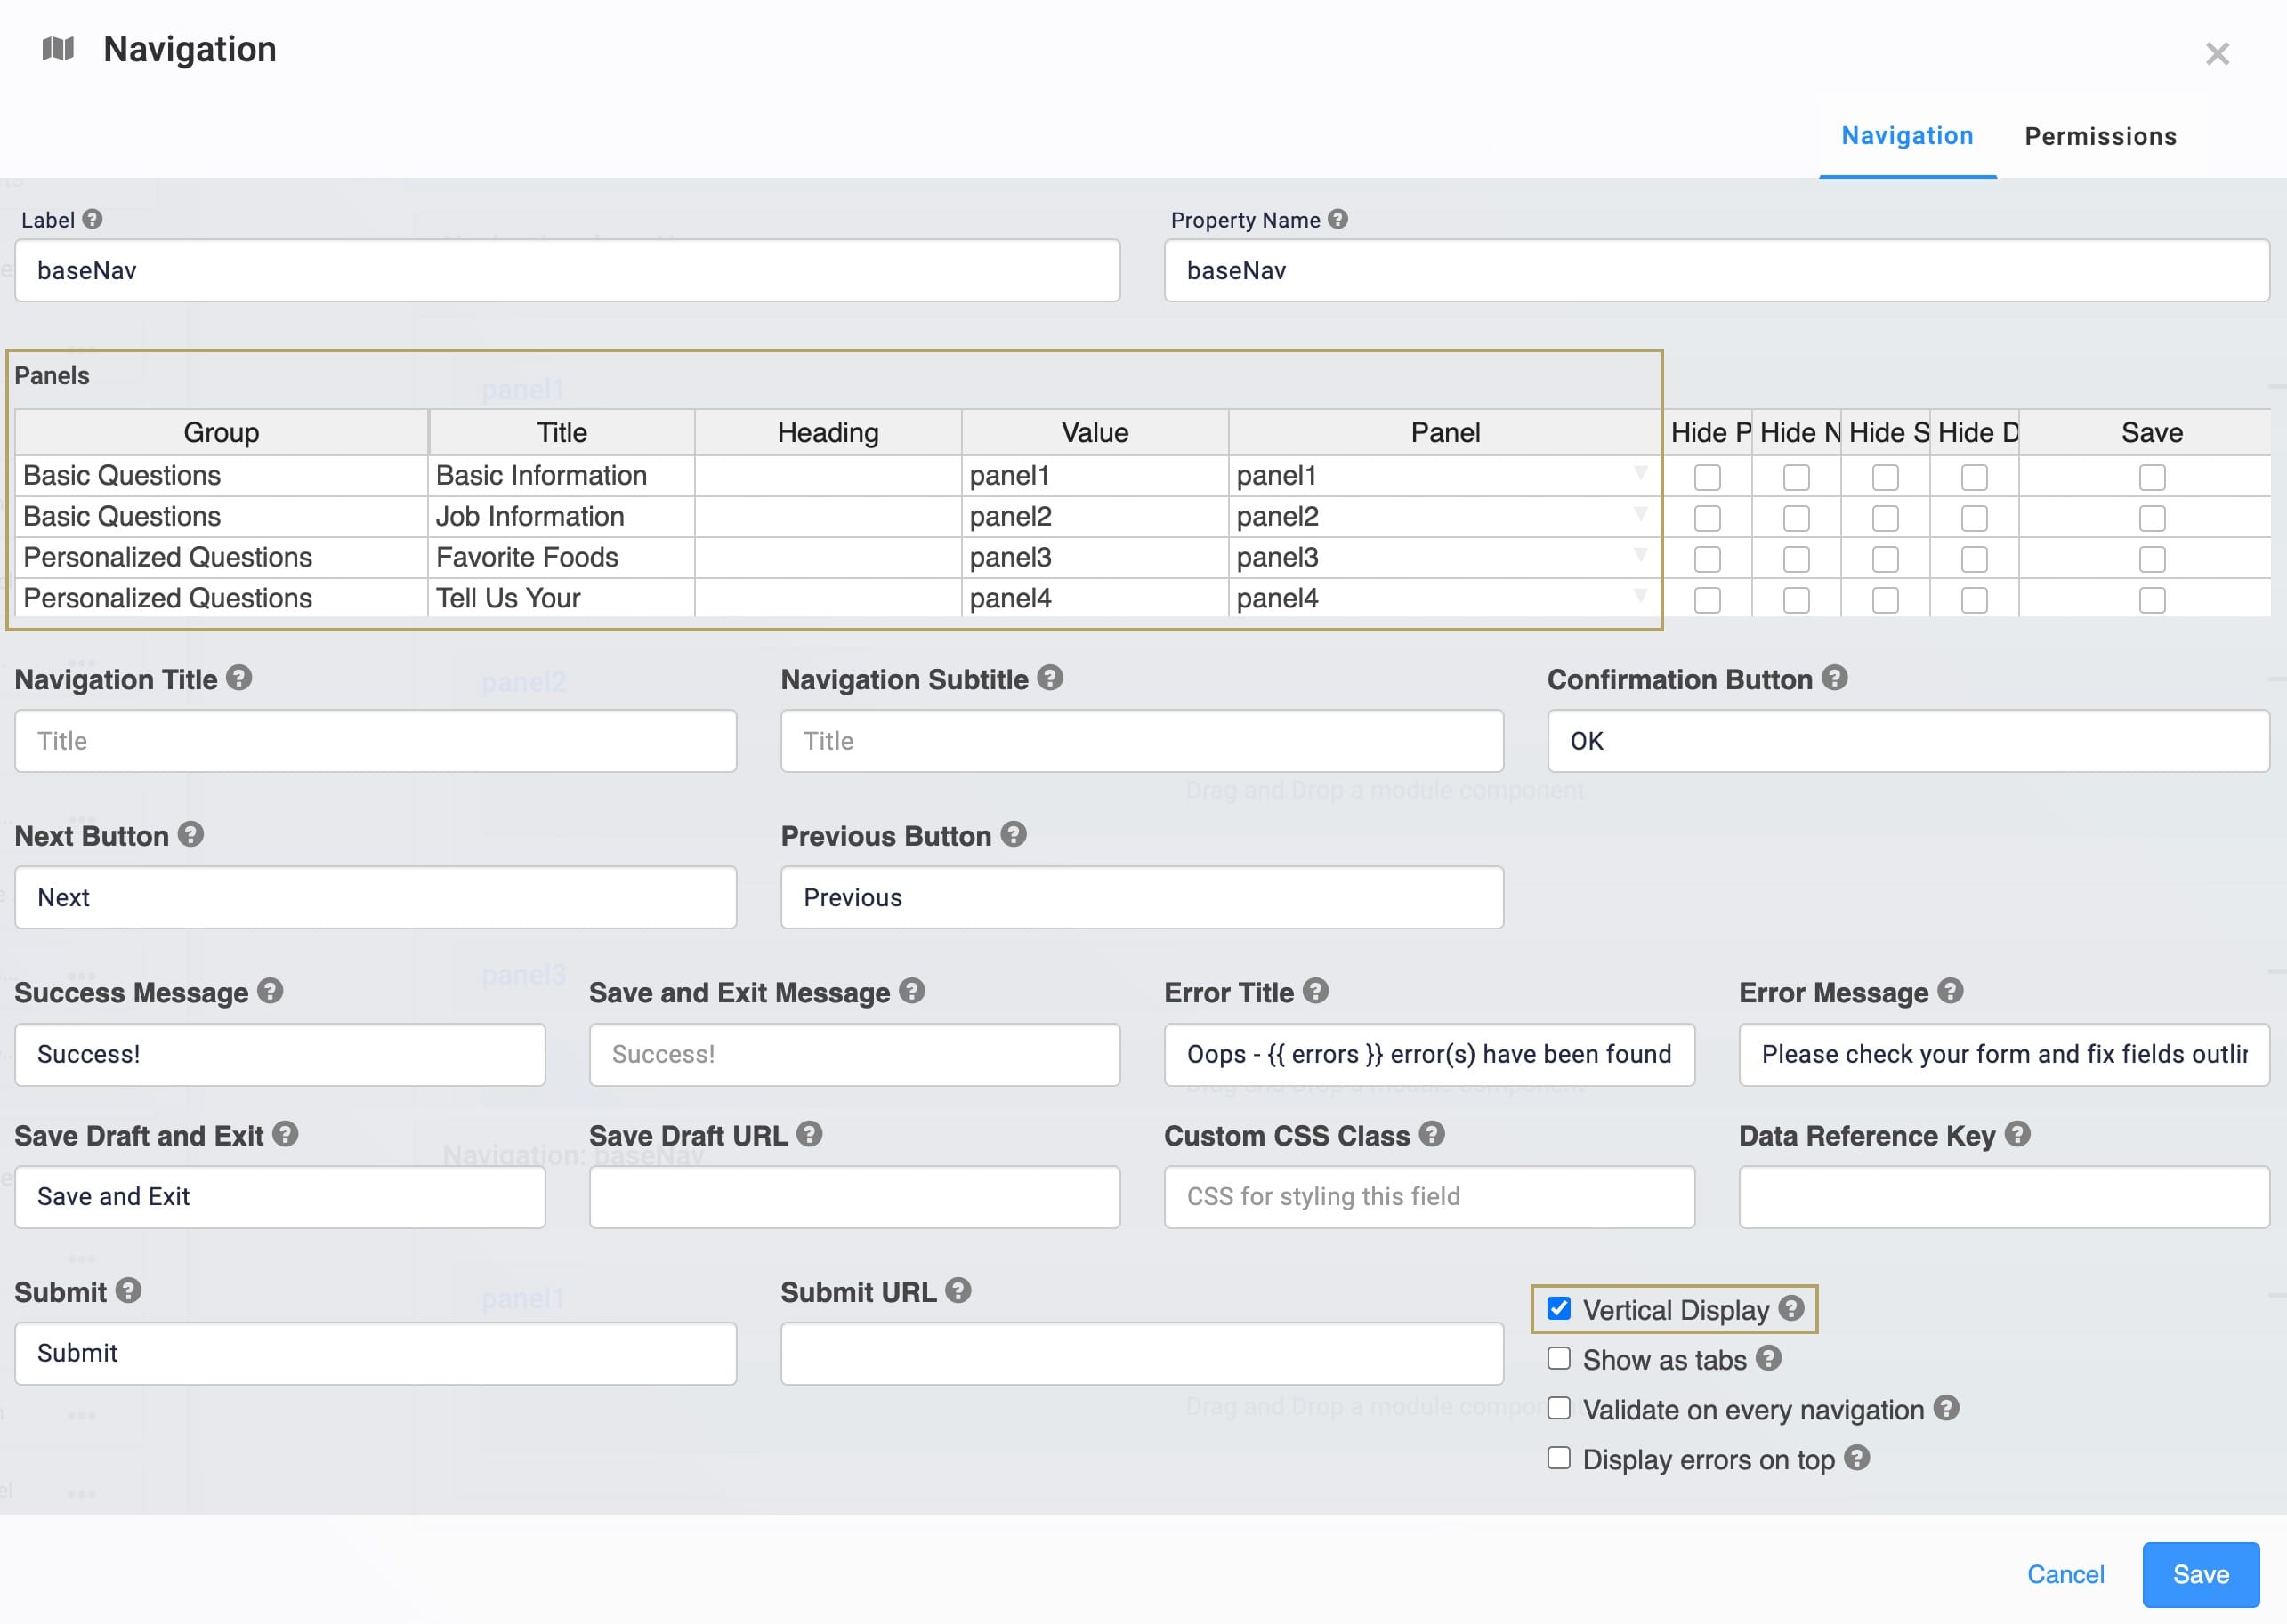Click the 'Job Information' title cell

pyautogui.click(x=562, y=516)
